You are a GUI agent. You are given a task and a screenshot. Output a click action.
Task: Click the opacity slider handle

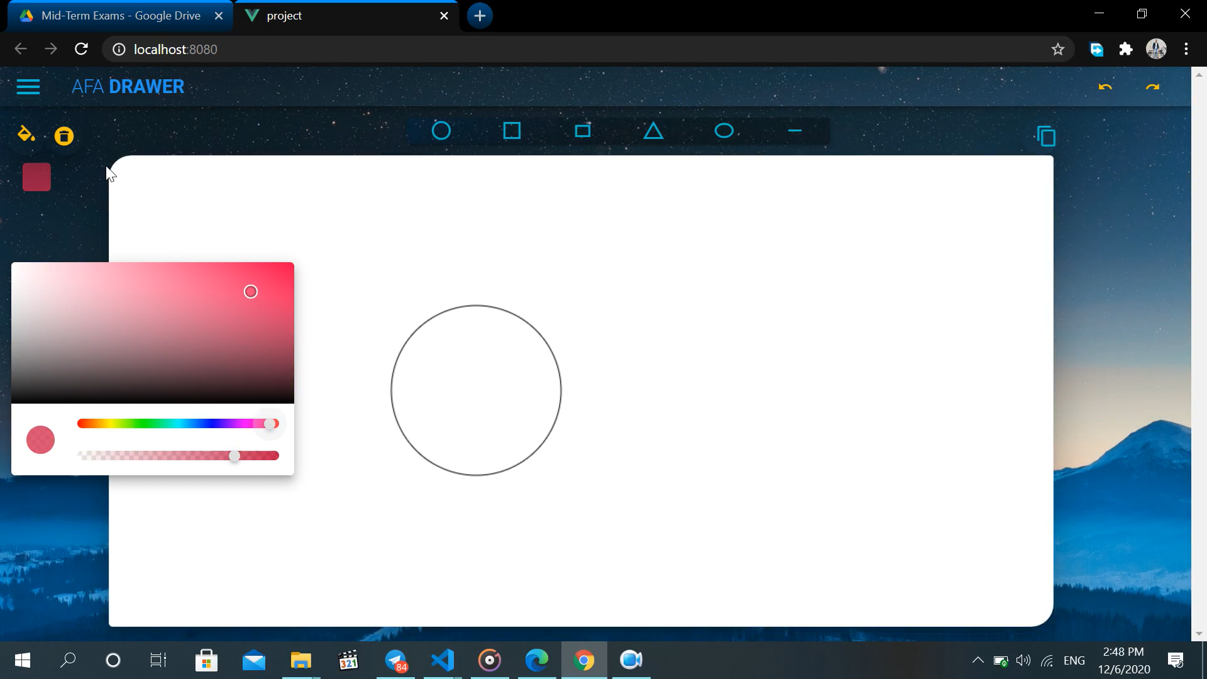pos(234,456)
